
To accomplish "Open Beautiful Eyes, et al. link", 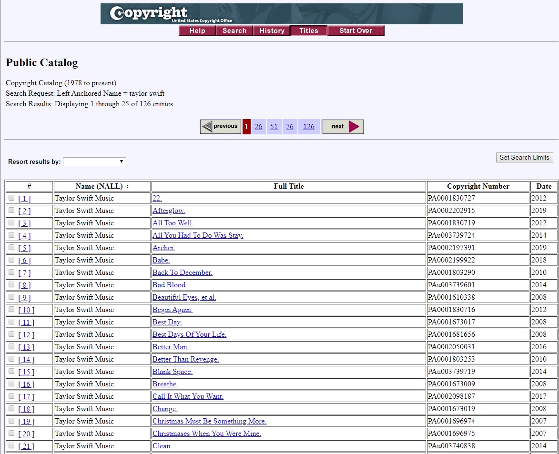I will [184, 297].
